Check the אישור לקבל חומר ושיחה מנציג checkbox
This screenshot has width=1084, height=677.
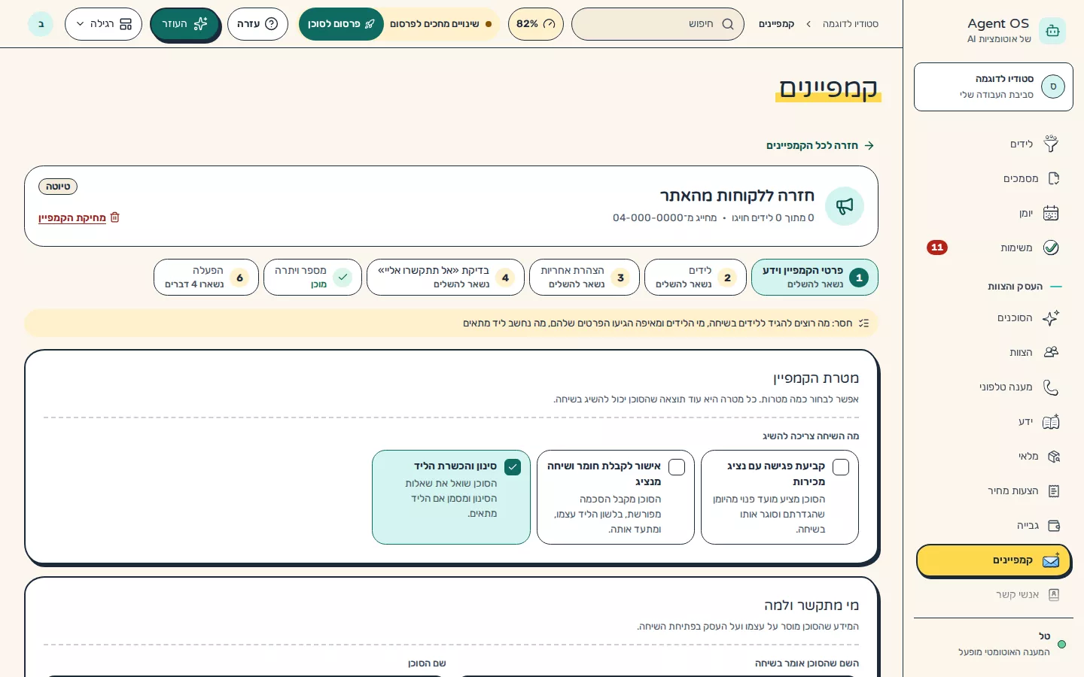pyautogui.click(x=677, y=467)
